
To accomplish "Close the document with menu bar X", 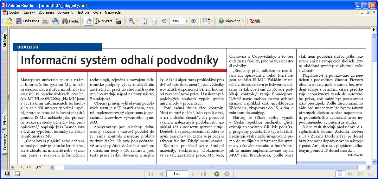I will 374,12.
